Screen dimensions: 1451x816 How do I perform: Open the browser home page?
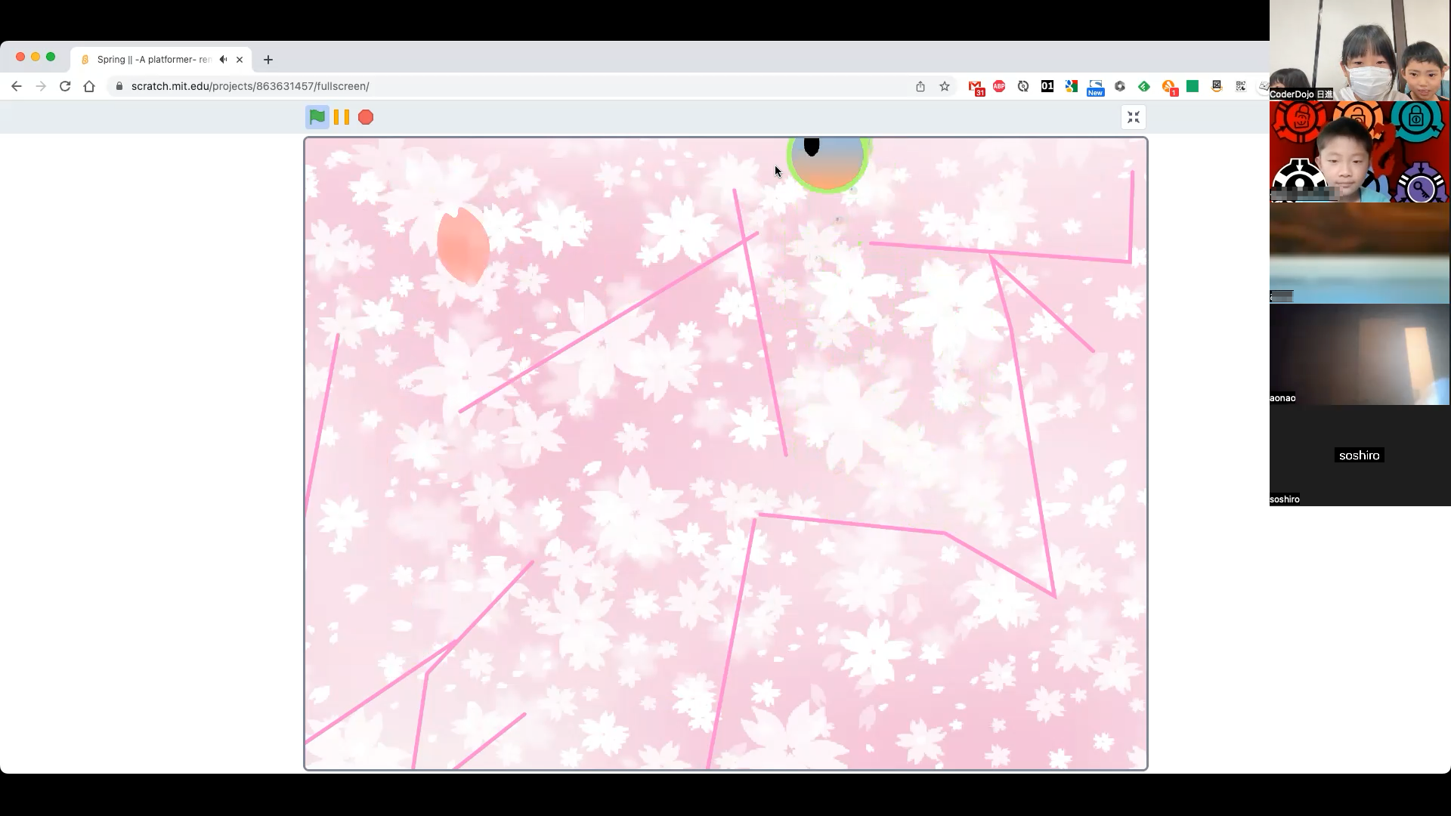89,86
